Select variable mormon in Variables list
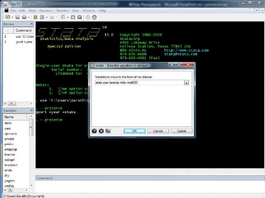 click(x=11, y=165)
